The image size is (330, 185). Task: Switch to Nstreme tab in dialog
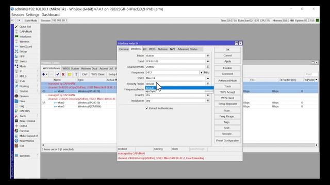(x=162, y=49)
